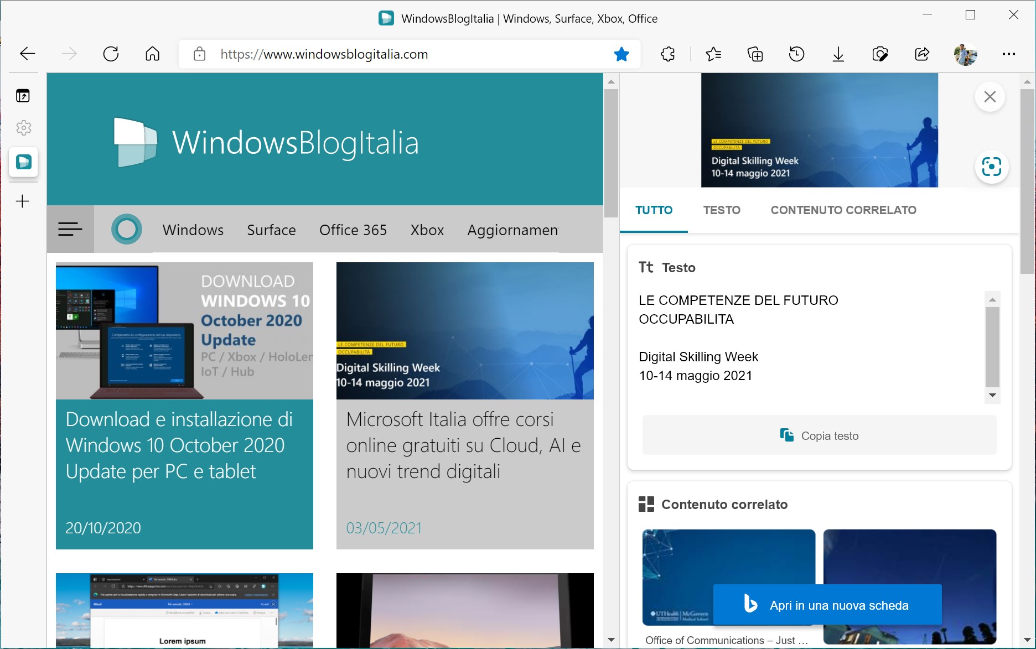Screen dimensions: 1036x649
Task: Select the LE COMPETENZE DEL FUTURO text
Action: click(738, 300)
